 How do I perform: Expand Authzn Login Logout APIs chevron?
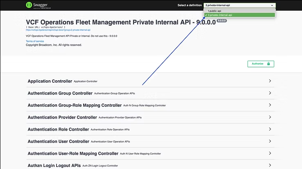coord(270,166)
